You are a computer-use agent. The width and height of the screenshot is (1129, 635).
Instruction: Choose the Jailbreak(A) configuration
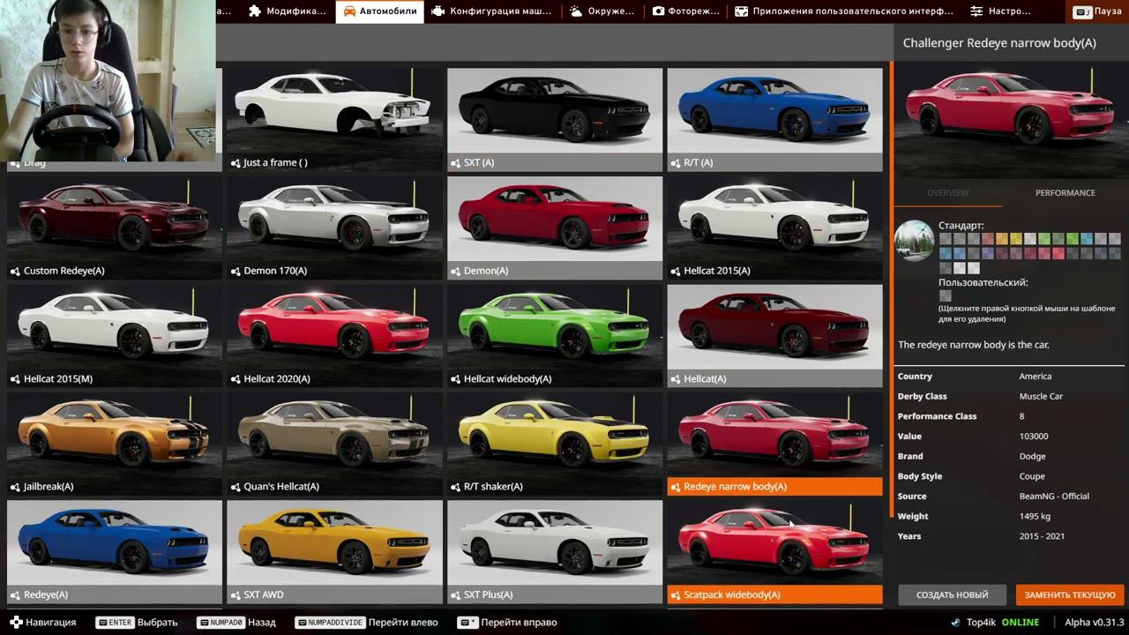coord(115,444)
